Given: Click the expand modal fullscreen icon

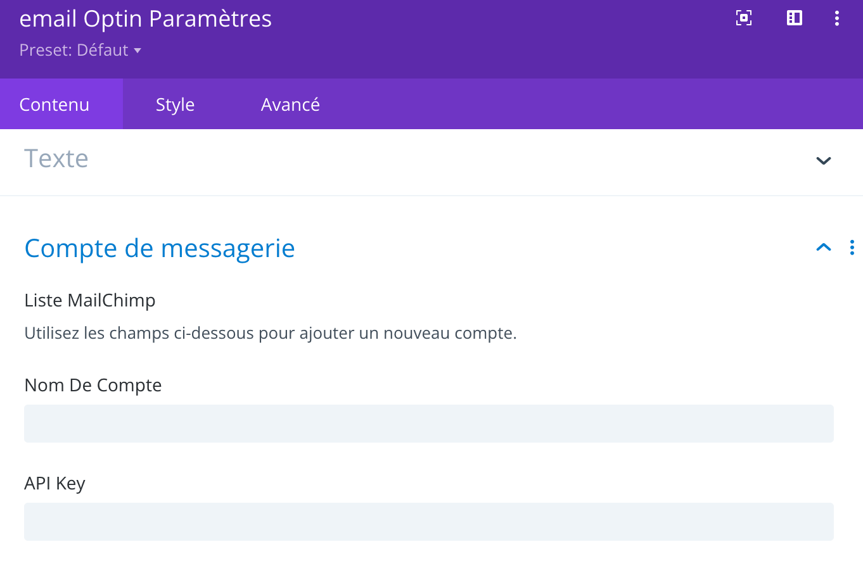Looking at the screenshot, I should click(744, 18).
